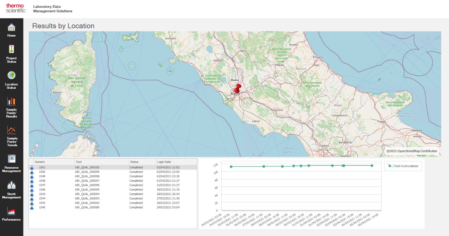Screen dimensions: 449x236
Task: Open Stock Management icon
Action: coord(11,186)
